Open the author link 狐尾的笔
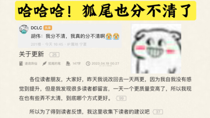 click(54, 64)
